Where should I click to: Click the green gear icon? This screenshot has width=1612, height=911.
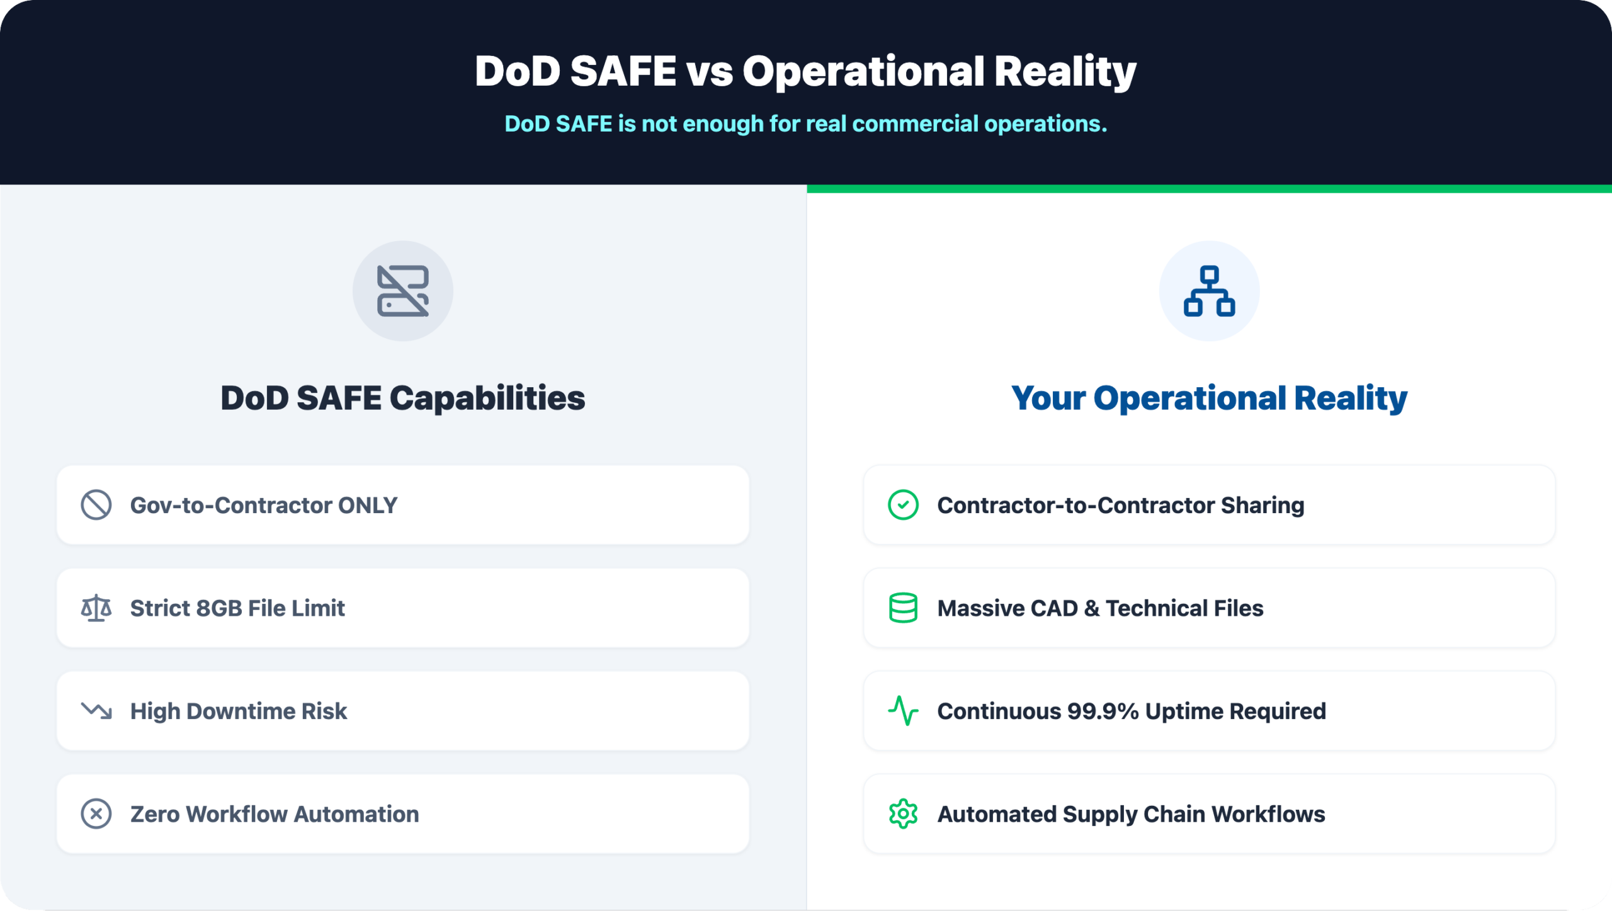[x=903, y=814]
